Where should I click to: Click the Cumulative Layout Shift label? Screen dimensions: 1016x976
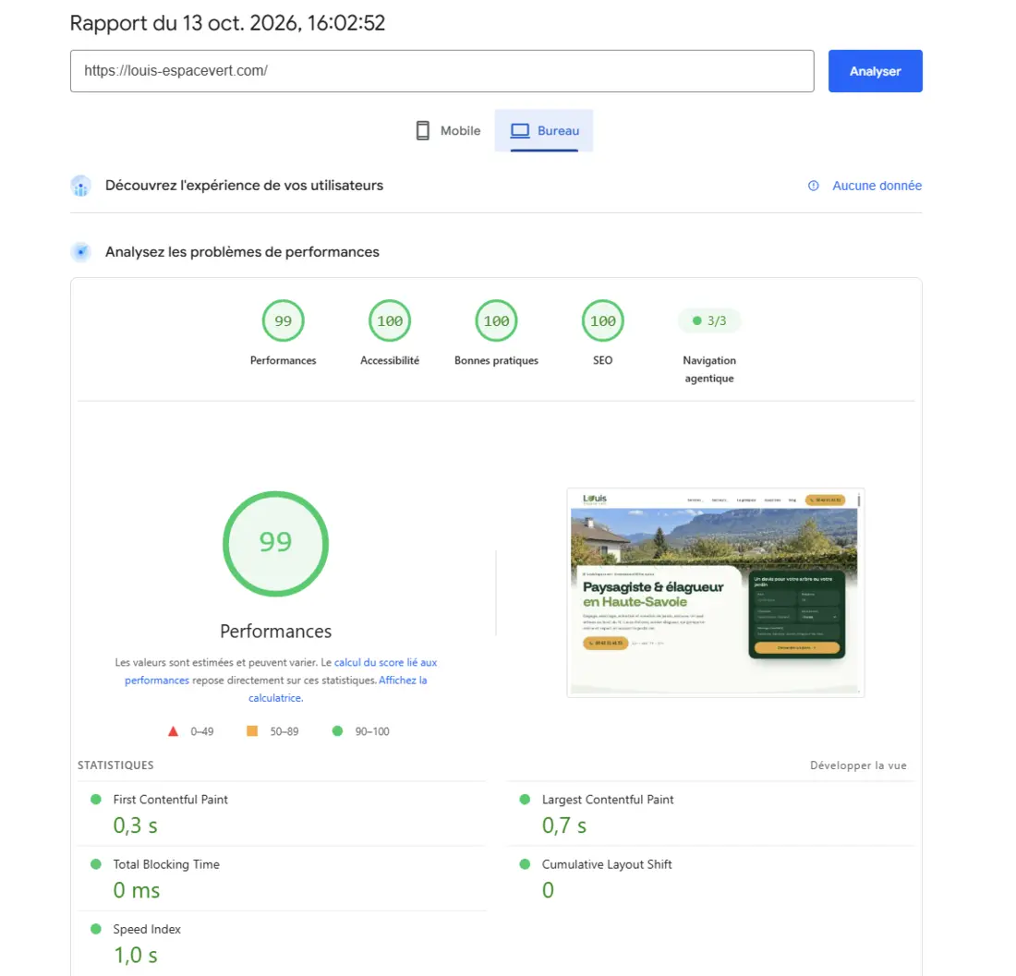pos(607,864)
